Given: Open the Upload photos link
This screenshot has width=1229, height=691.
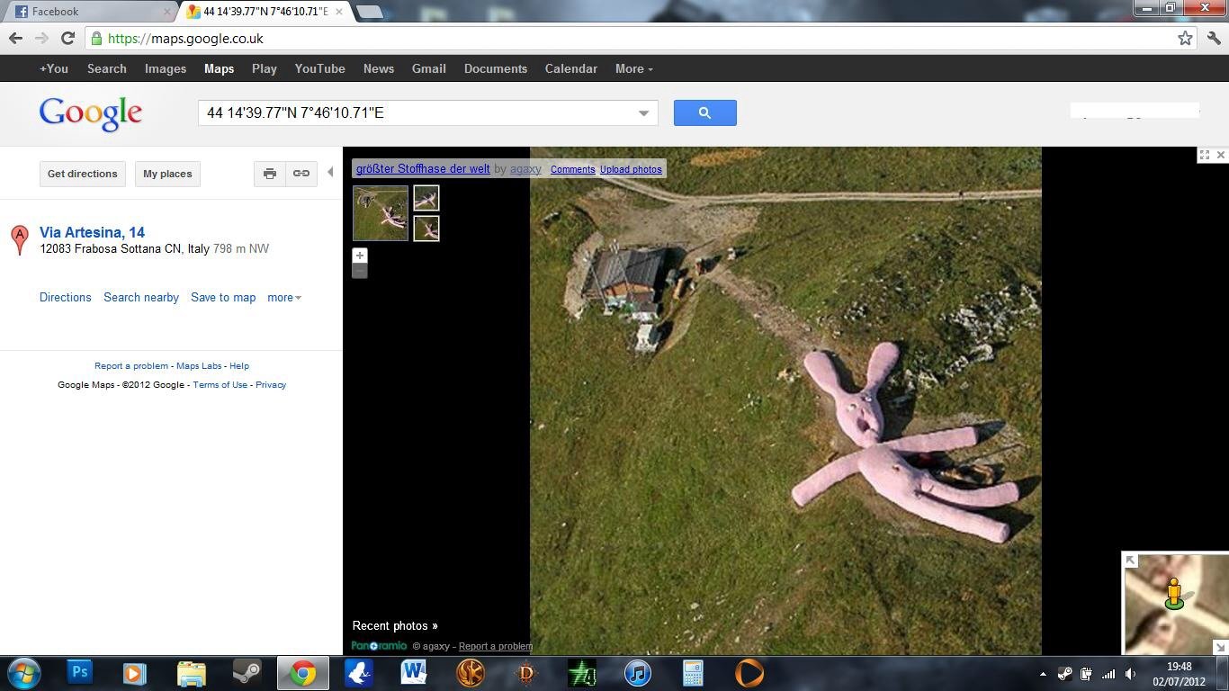Looking at the screenshot, I should pos(631,169).
